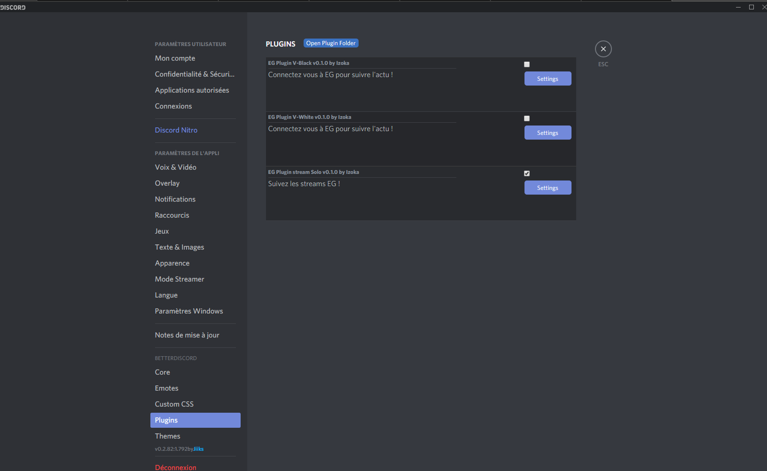Close settings with the ESC circle icon

(x=603, y=49)
